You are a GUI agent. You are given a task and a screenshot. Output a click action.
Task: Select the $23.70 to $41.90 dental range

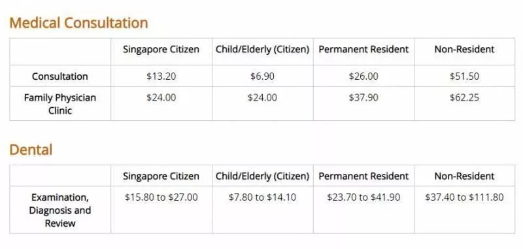(x=363, y=197)
